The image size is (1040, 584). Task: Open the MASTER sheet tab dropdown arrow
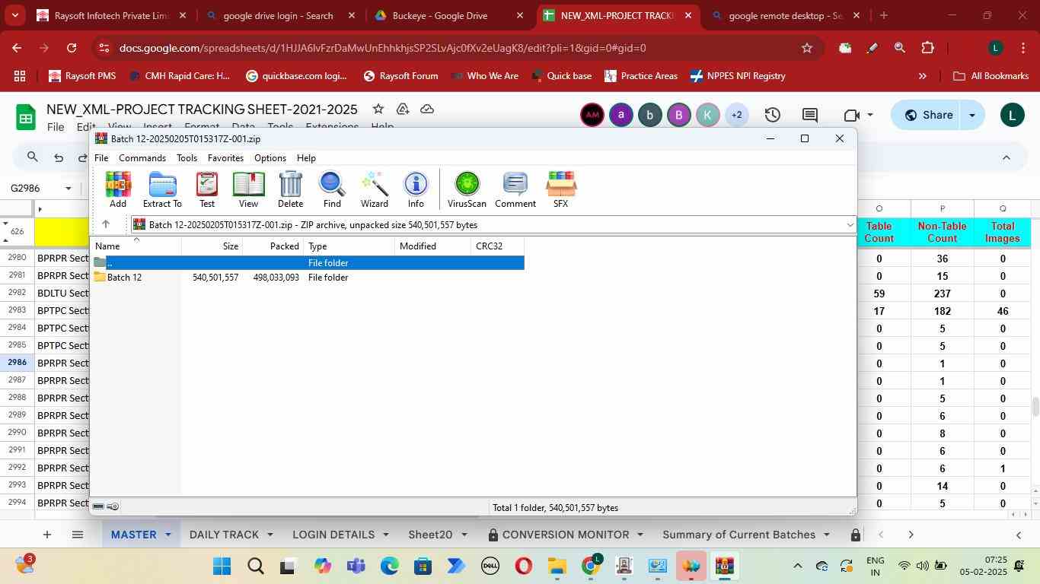pos(168,535)
